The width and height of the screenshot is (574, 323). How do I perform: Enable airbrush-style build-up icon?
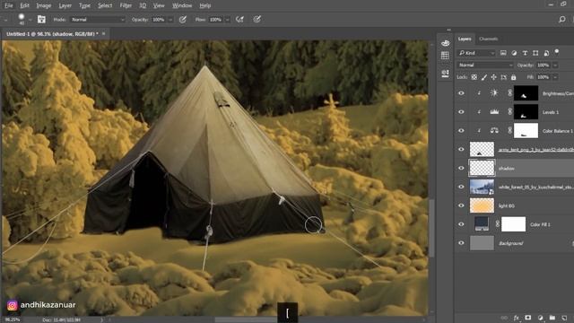point(239,20)
